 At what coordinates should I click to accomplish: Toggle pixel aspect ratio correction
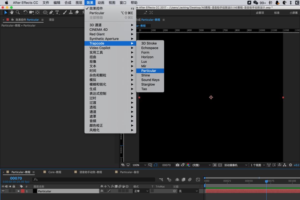[269, 165]
